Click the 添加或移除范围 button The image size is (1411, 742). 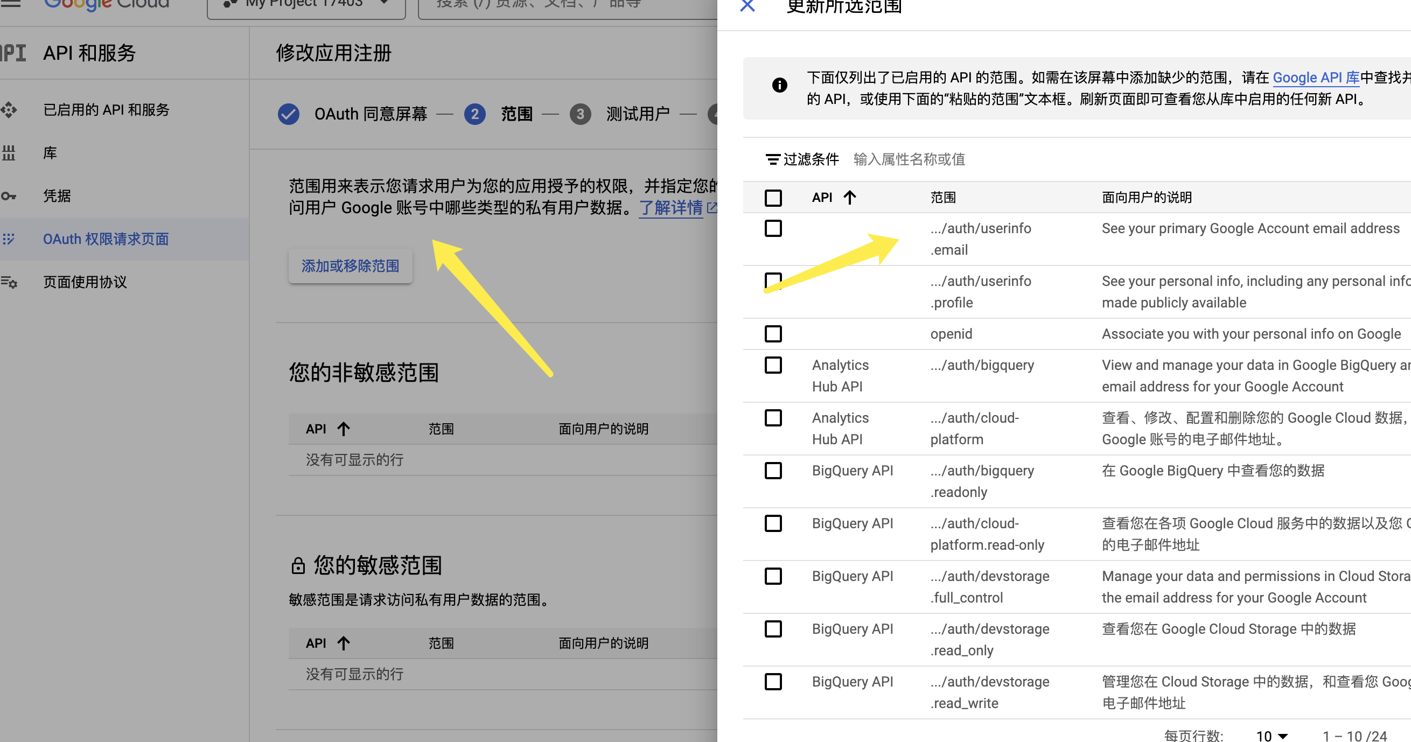pos(351,266)
